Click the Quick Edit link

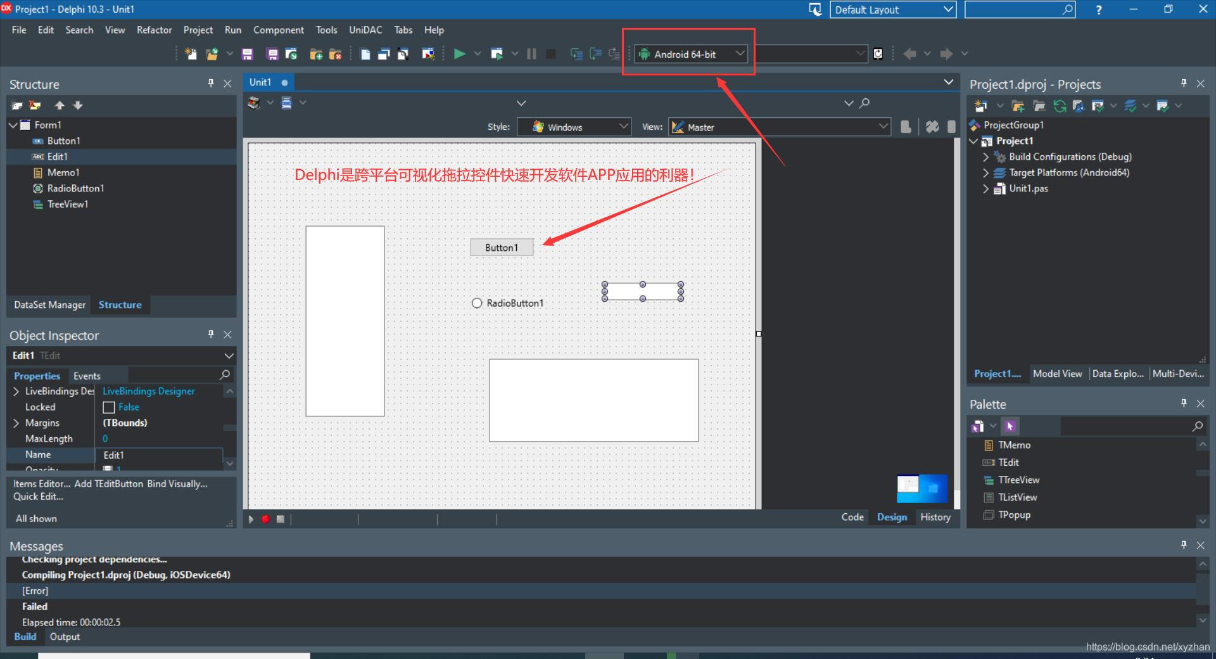click(37, 497)
